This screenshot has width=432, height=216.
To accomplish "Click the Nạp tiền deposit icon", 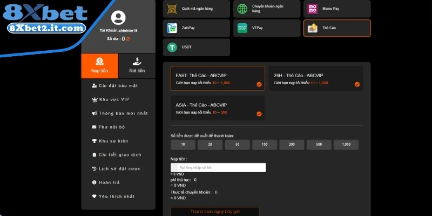I will (99, 62).
